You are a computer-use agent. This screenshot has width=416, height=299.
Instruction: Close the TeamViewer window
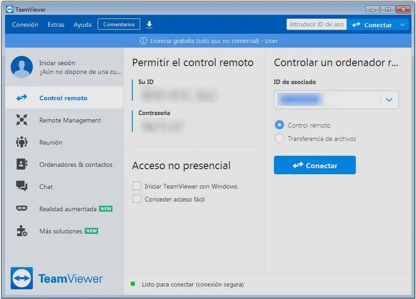[403, 10]
